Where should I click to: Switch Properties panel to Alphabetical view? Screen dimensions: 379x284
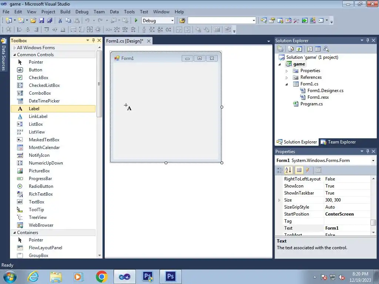click(288, 170)
